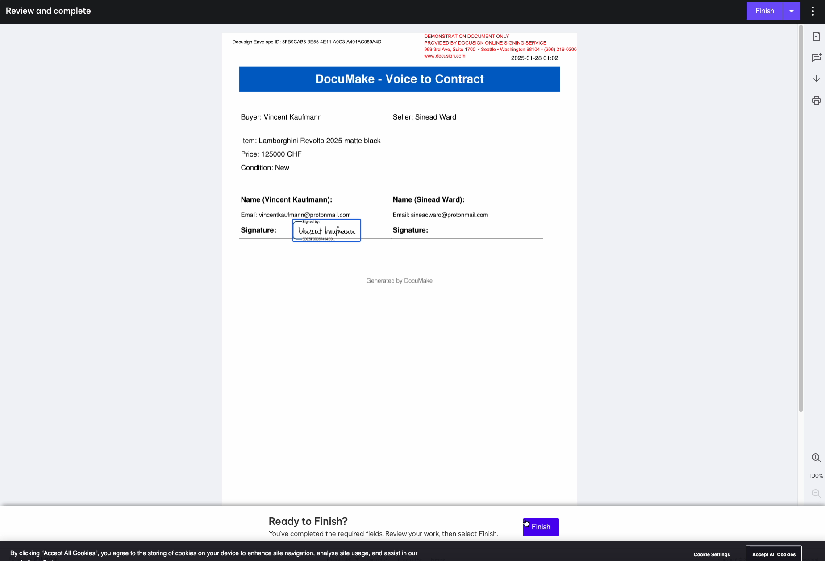Click the download document icon
The image size is (825, 561).
click(x=817, y=79)
